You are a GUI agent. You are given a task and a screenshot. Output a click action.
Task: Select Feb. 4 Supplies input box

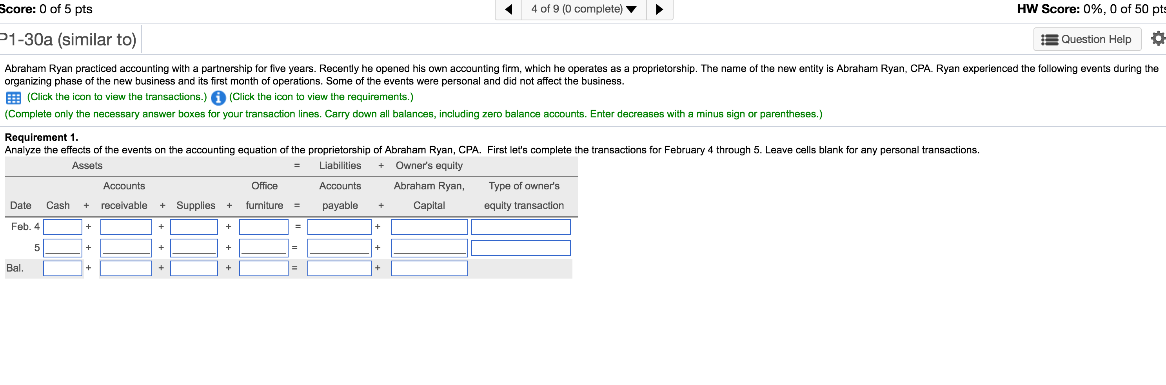pos(194,227)
